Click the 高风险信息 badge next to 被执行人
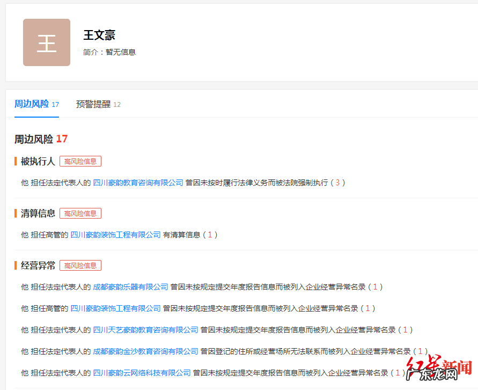 click(80, 161)
